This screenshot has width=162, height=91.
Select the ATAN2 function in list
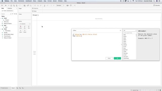click(x=125, y=45)
